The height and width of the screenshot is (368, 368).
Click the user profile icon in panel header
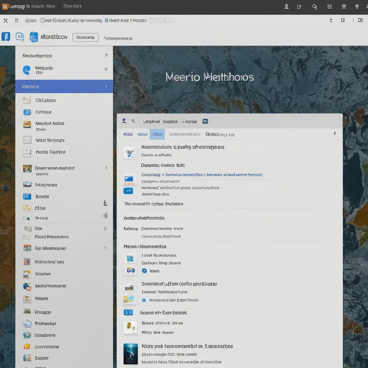(x=124, y=121)
